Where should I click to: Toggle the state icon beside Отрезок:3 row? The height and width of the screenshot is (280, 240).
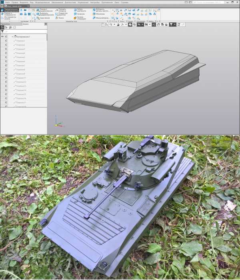pos(6,49)
